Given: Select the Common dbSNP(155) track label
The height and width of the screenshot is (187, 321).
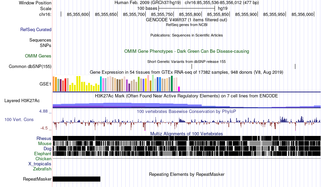Looking at the screenshot, I should click(x=30, y=66).
